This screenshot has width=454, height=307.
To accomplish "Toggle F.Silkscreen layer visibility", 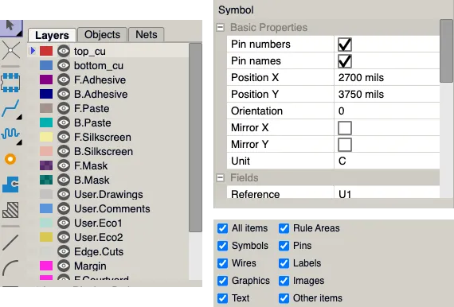I will pyautogui.click(x=64, y=137).
